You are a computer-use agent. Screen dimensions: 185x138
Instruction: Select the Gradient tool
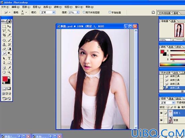pos(9,49)
